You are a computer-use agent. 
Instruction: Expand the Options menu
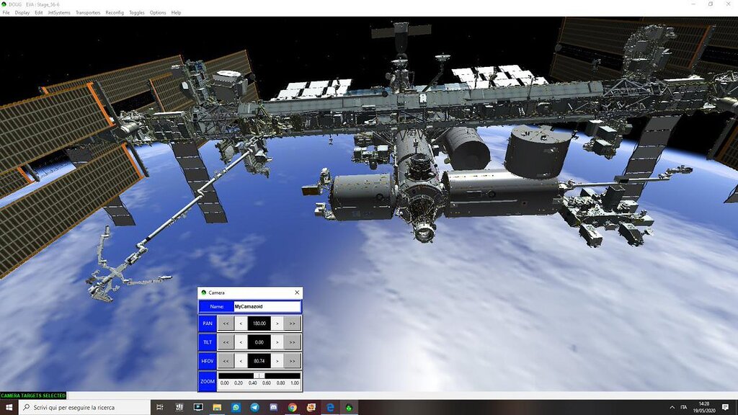pos(158,13)
